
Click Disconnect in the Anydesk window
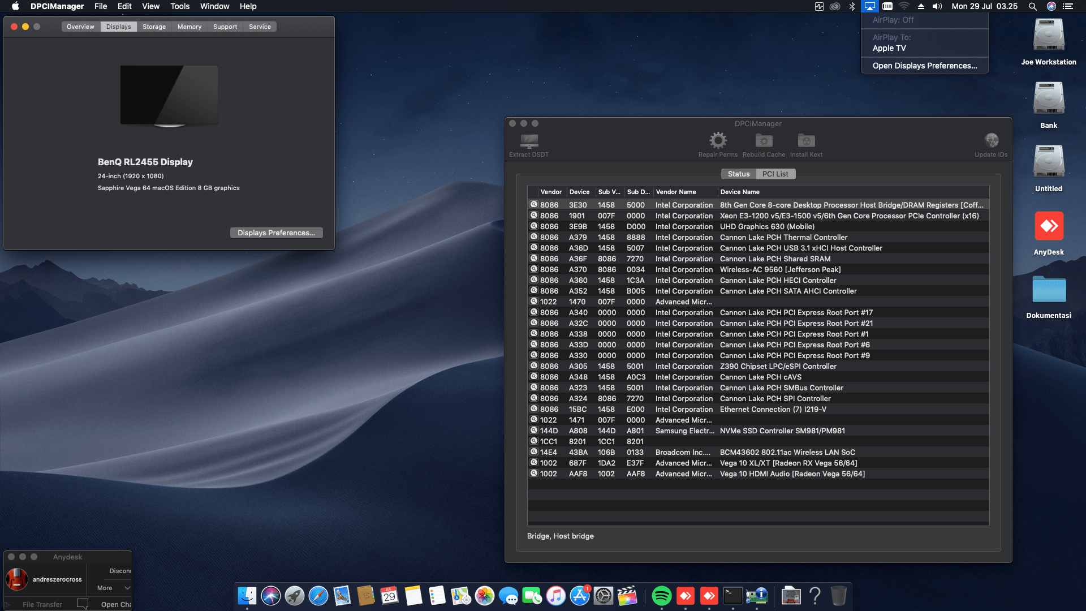coord(120,571)
